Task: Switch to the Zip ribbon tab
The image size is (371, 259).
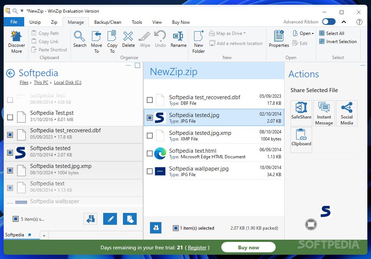Action: tap(54, 22)
